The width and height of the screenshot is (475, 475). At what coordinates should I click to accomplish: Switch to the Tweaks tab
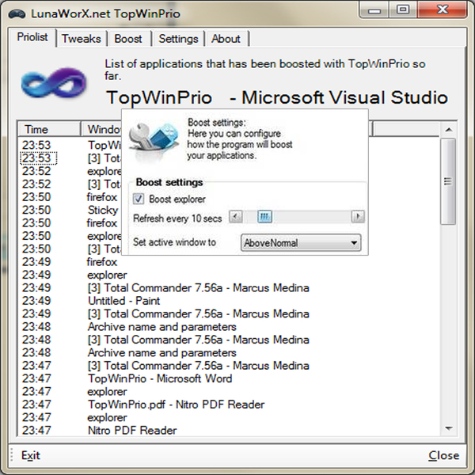pyautogui.click(x=82, y=39)
